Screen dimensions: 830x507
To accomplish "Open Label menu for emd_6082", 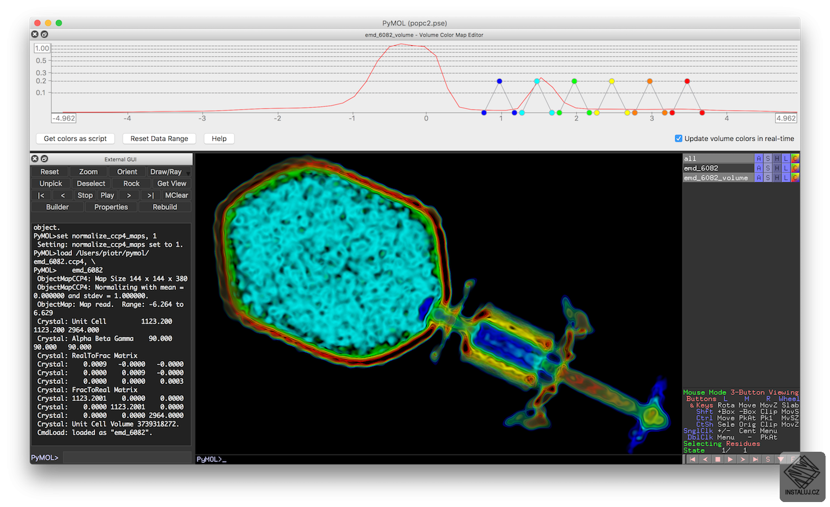I will tap(786, 168).
